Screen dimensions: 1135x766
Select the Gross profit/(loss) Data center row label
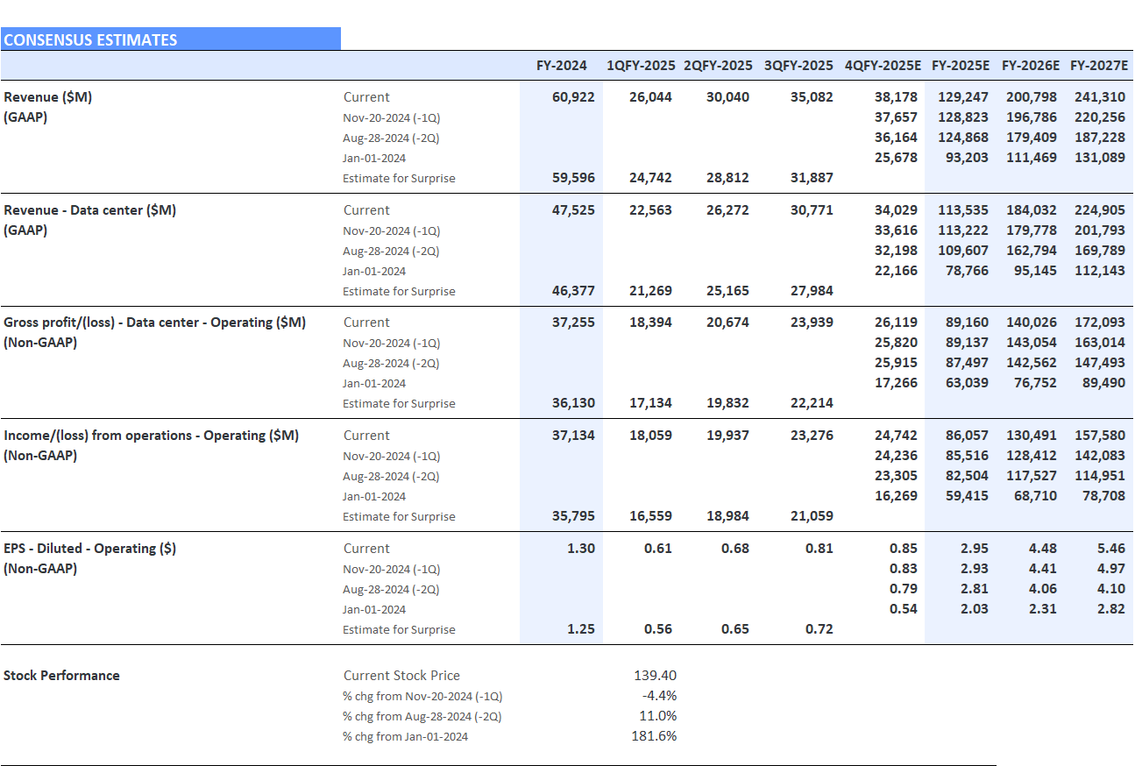[x=155, y=323]
